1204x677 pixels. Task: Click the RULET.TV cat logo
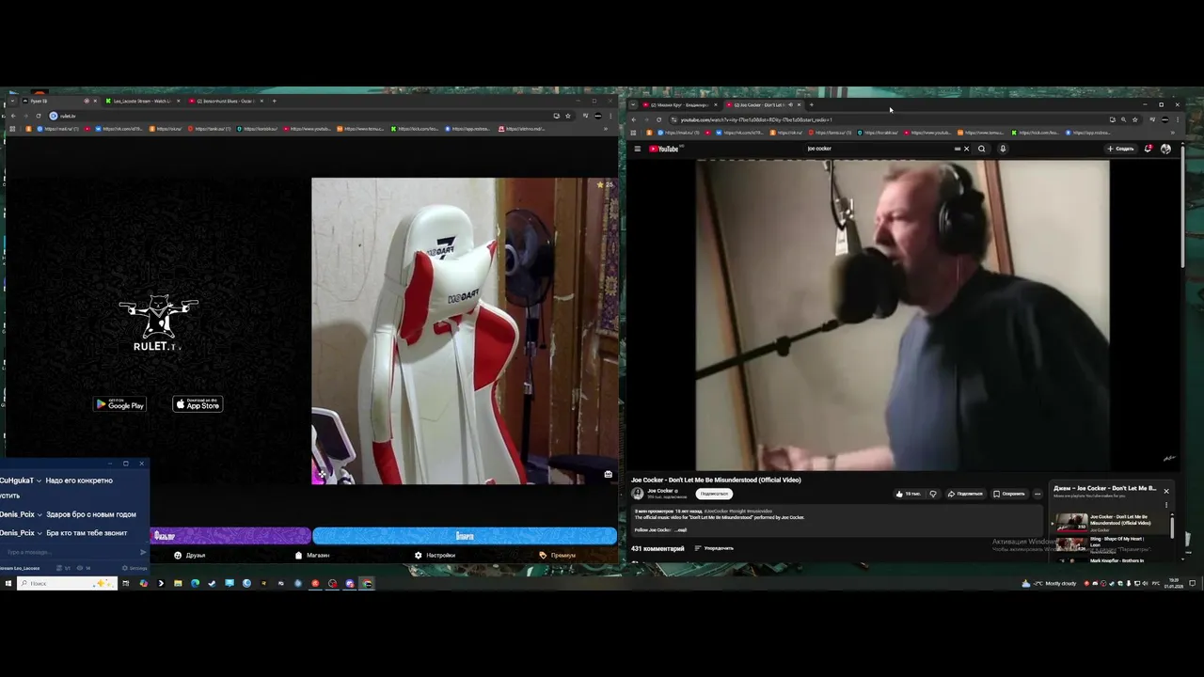(x=158, y=323)
